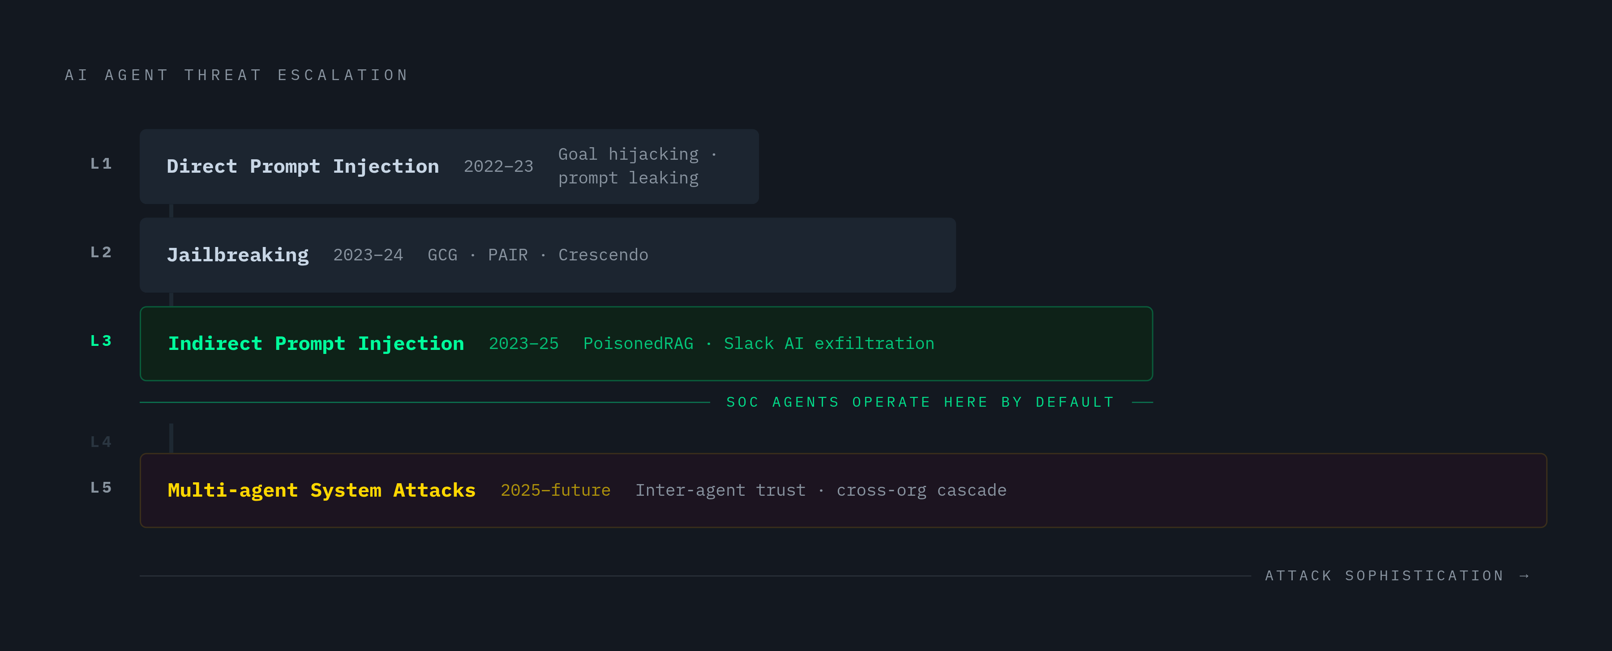Click 'GCG · PAIR · Crescendo' text

coord(538,255)
